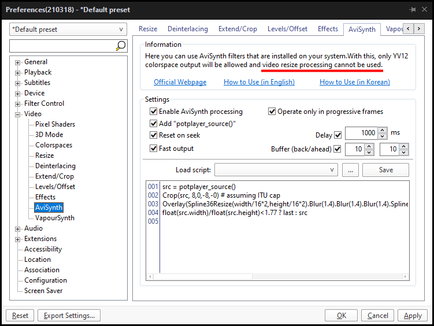Screen dimensions: 434x326
Task: Click the Save script button
Action: point(385,169)
